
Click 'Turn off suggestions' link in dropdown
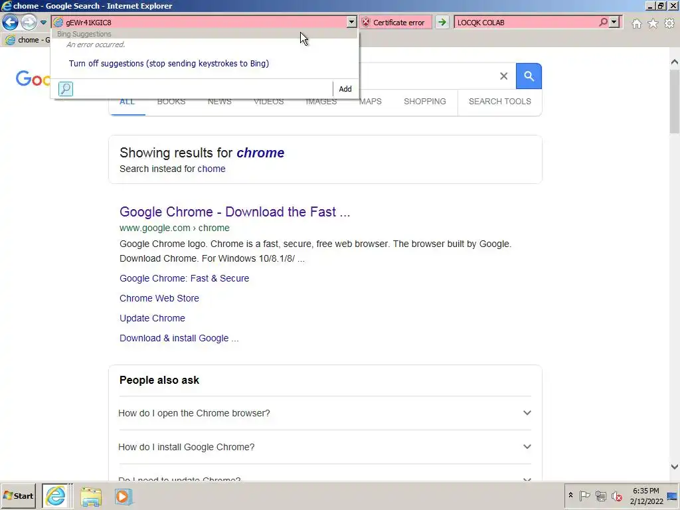point(169,63)
